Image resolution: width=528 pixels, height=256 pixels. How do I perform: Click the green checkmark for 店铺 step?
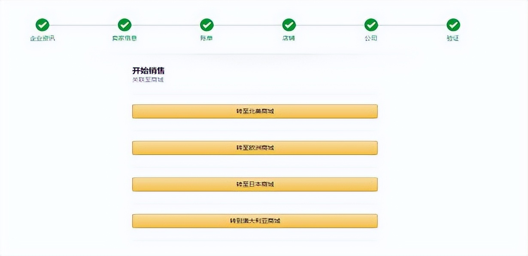288,25
